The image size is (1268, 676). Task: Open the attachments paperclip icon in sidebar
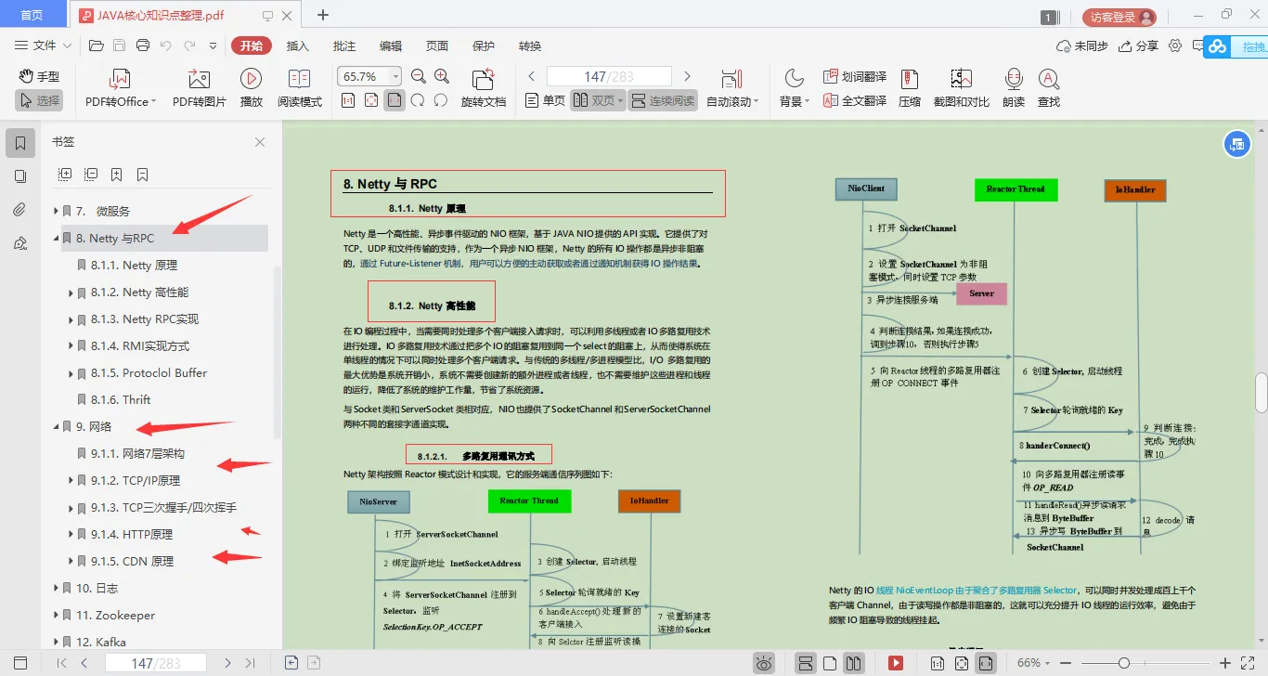pyautogui.click(x=20, y=210)
